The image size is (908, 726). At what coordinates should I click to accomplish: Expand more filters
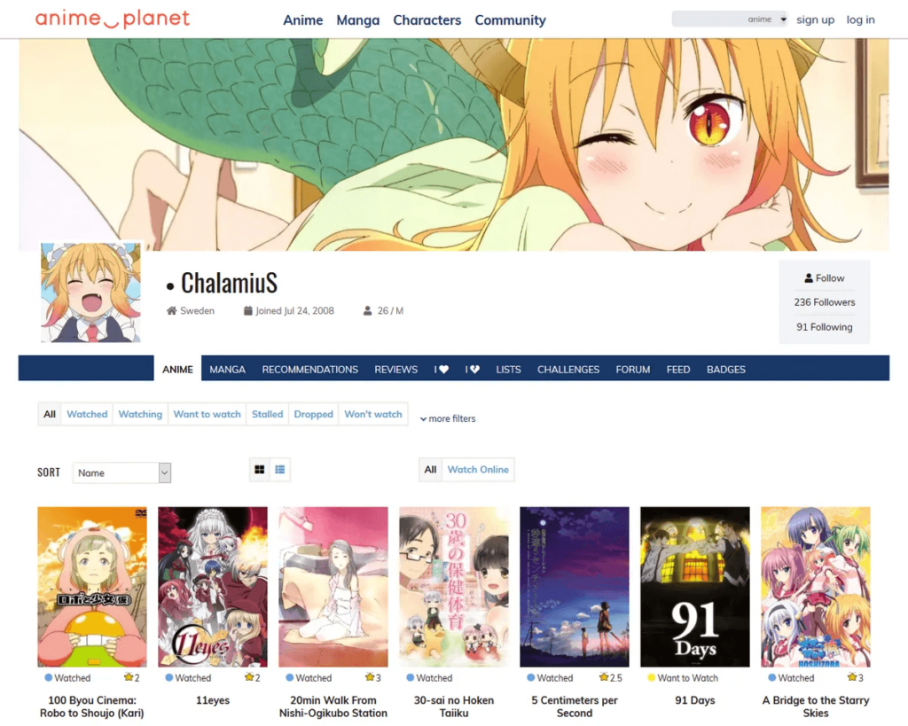coord(448,418)
